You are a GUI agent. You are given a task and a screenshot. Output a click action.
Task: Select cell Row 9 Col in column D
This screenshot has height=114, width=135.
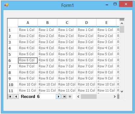tap(87, 79)
